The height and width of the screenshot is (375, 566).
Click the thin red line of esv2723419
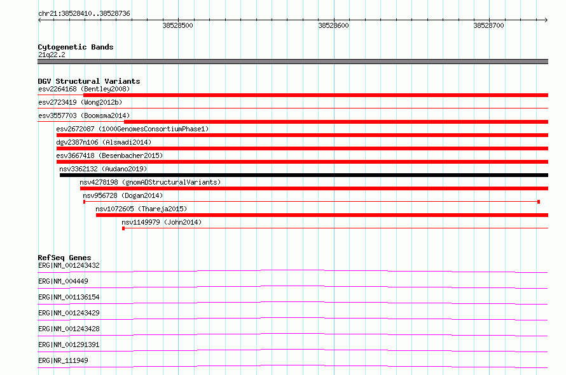click(293, 108)
